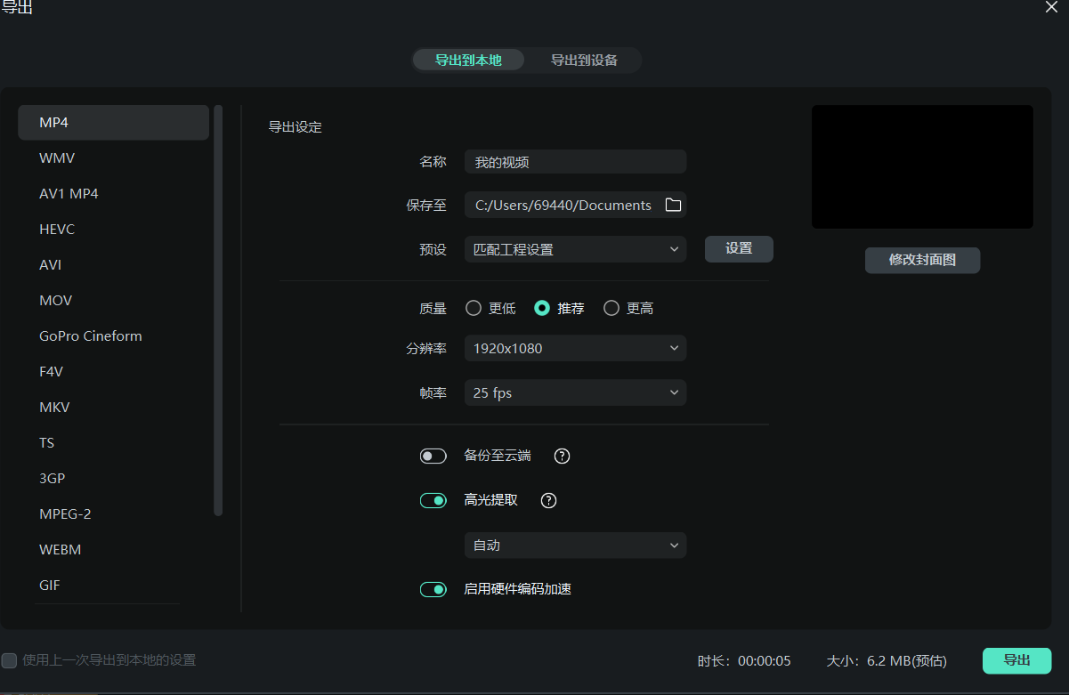Open the folder browser for the save path
Image resolution: width=1069 pixels, height=695 pixels.
[674, 204]
